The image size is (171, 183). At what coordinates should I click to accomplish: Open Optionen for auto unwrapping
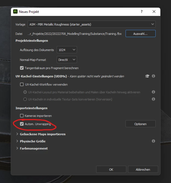[141, 124]
